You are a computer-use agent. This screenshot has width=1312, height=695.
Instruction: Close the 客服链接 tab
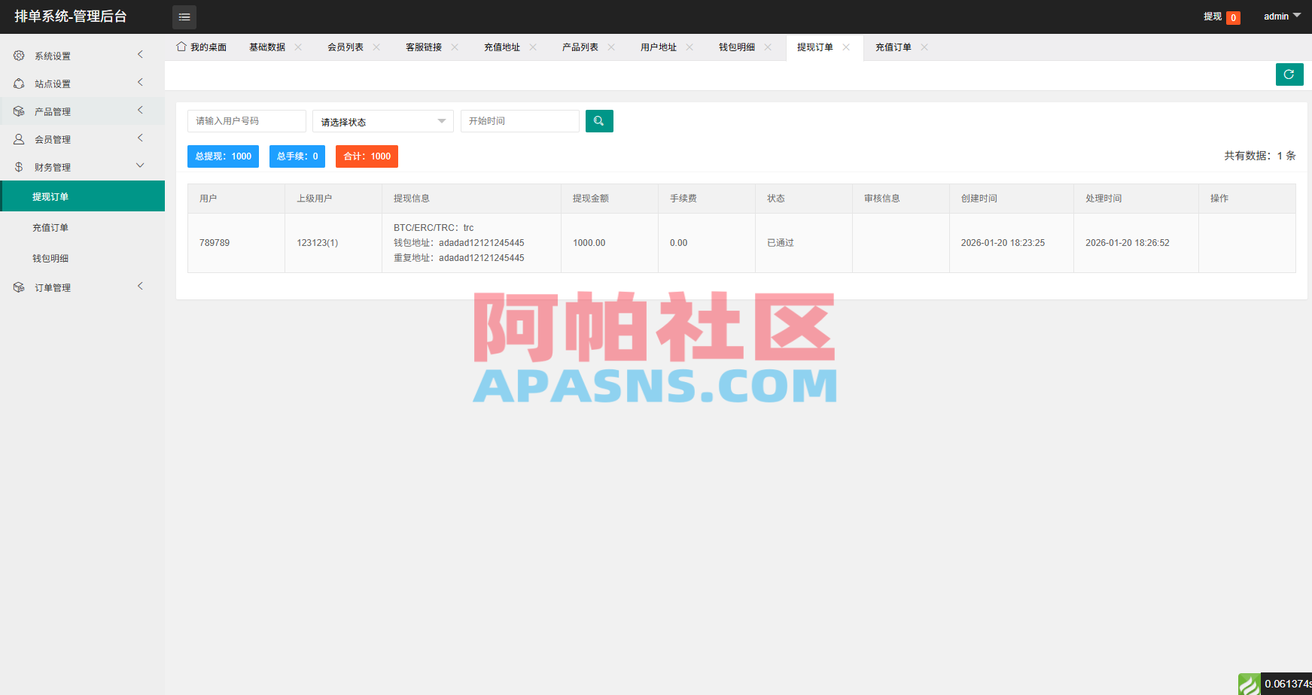pos(455,47)
